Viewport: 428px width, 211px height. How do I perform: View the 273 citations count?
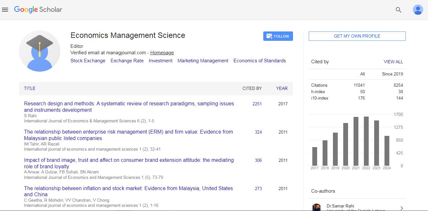pos(258,189)
